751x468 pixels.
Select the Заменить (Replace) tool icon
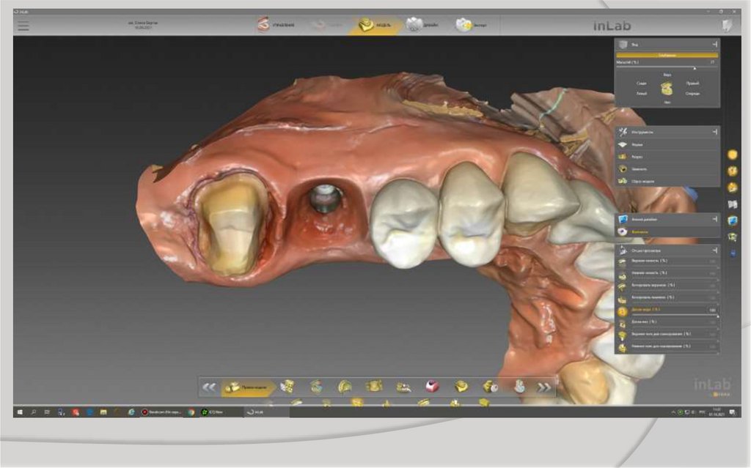[x=623, y=168]
